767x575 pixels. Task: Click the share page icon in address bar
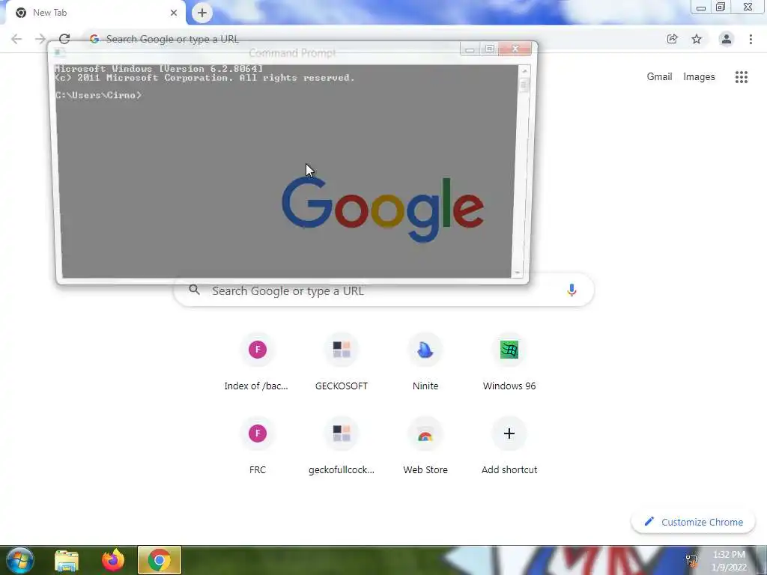(x=672, y=39)
